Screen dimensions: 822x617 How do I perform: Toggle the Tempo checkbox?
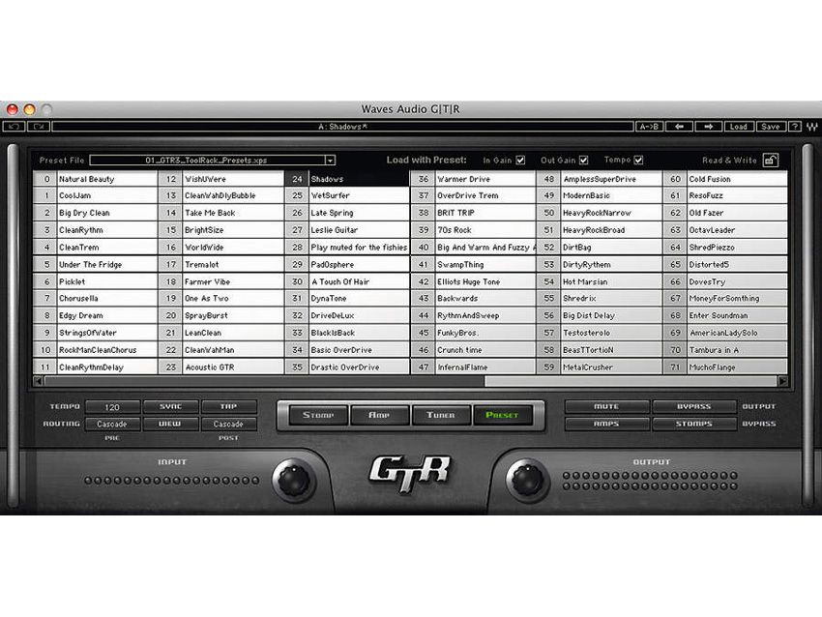coord(638,160)
